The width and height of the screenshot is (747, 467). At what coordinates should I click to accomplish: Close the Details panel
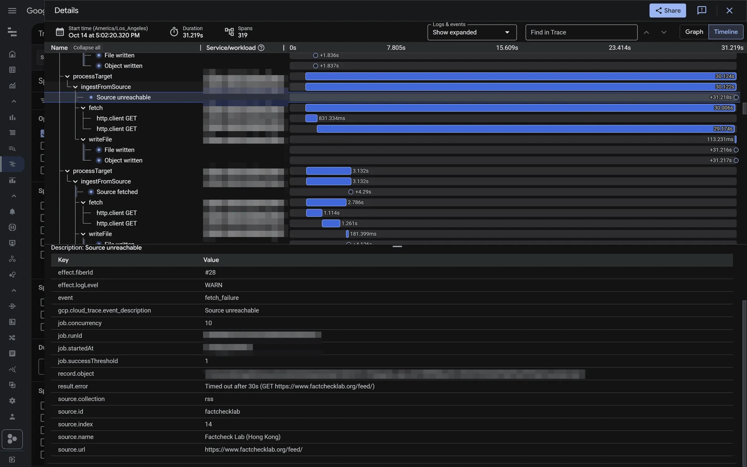[729, 11]
